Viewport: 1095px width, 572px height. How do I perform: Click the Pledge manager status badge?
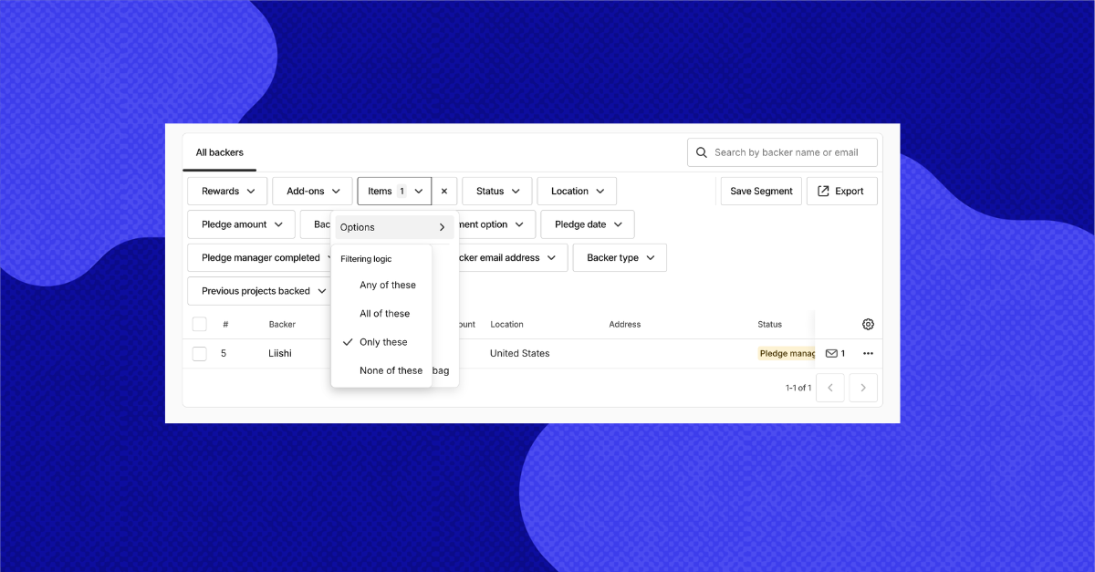[787, 353]
